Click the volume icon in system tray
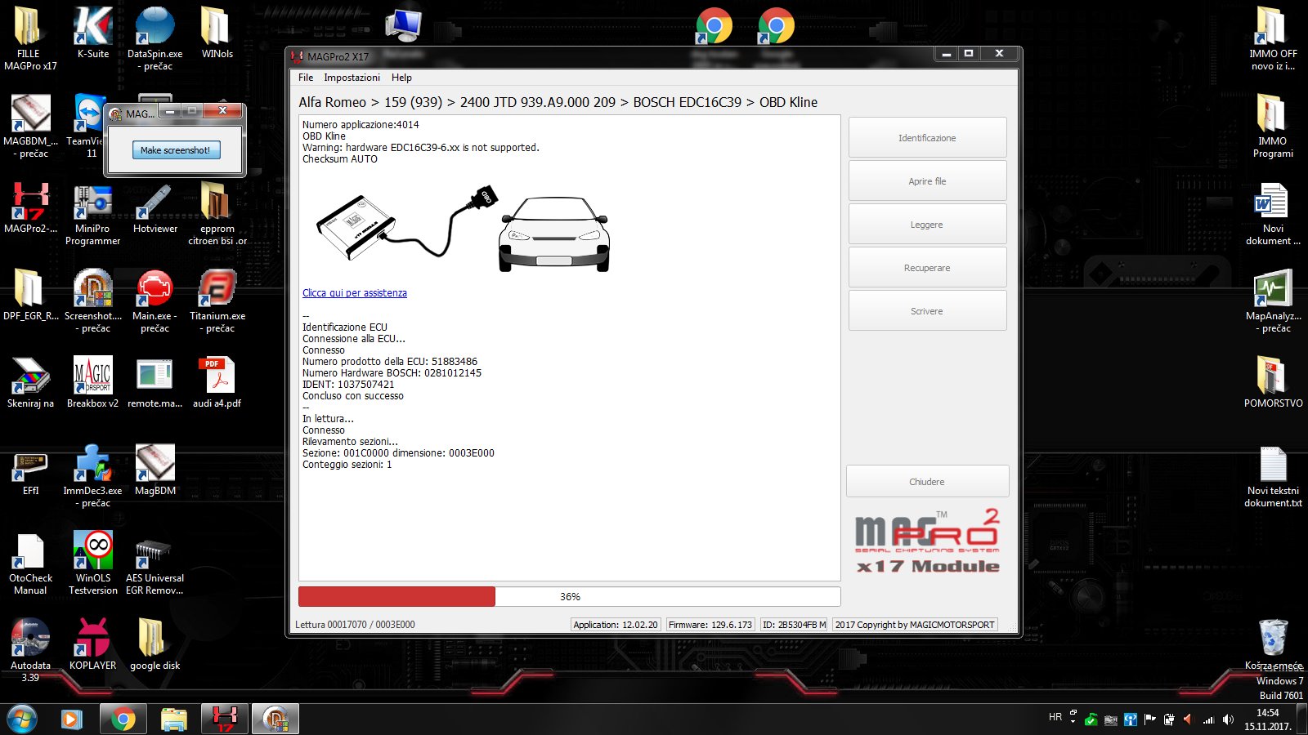 [x=1228, y=719]
